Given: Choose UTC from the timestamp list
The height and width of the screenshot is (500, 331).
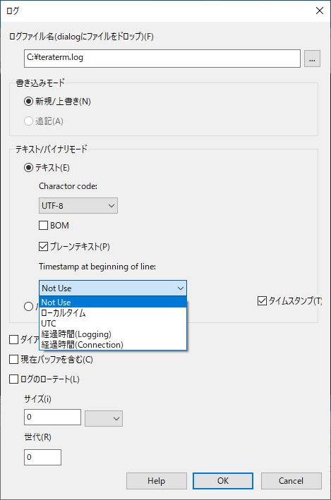Looking at the screenshot, I should [113, 323].
